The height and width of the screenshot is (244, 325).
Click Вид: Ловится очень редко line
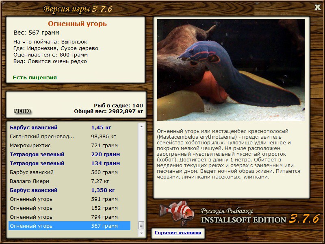pyautogui.click(x=50, y=61)
